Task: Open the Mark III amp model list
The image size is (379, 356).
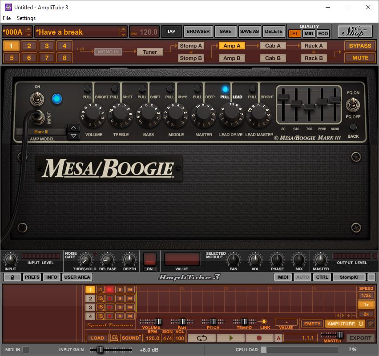Action: click(x=41, y=132)
